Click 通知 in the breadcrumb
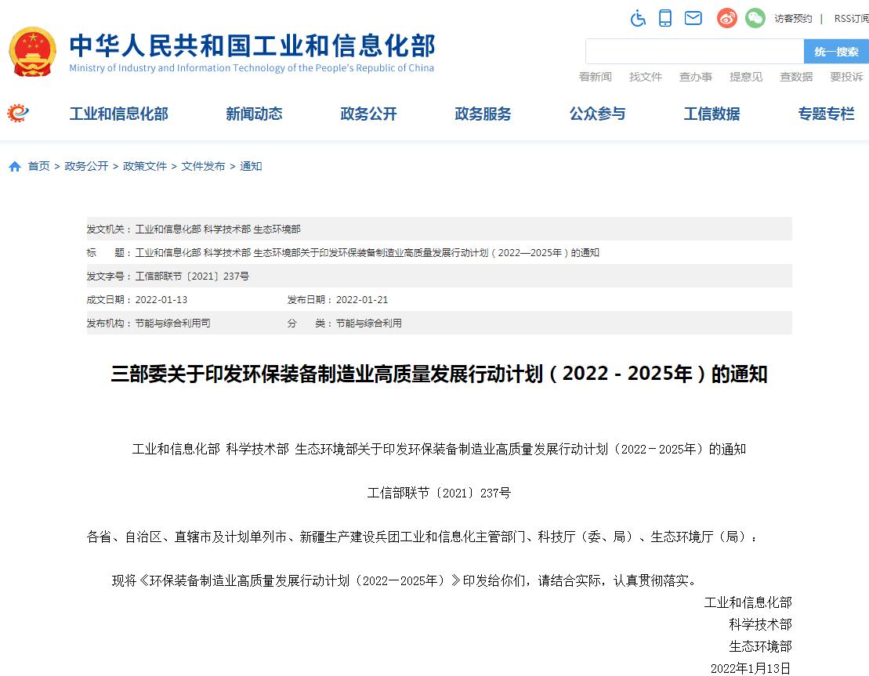The width and height of the screenshot is (869, 676). pyautogui.click(x=251, y=166)
